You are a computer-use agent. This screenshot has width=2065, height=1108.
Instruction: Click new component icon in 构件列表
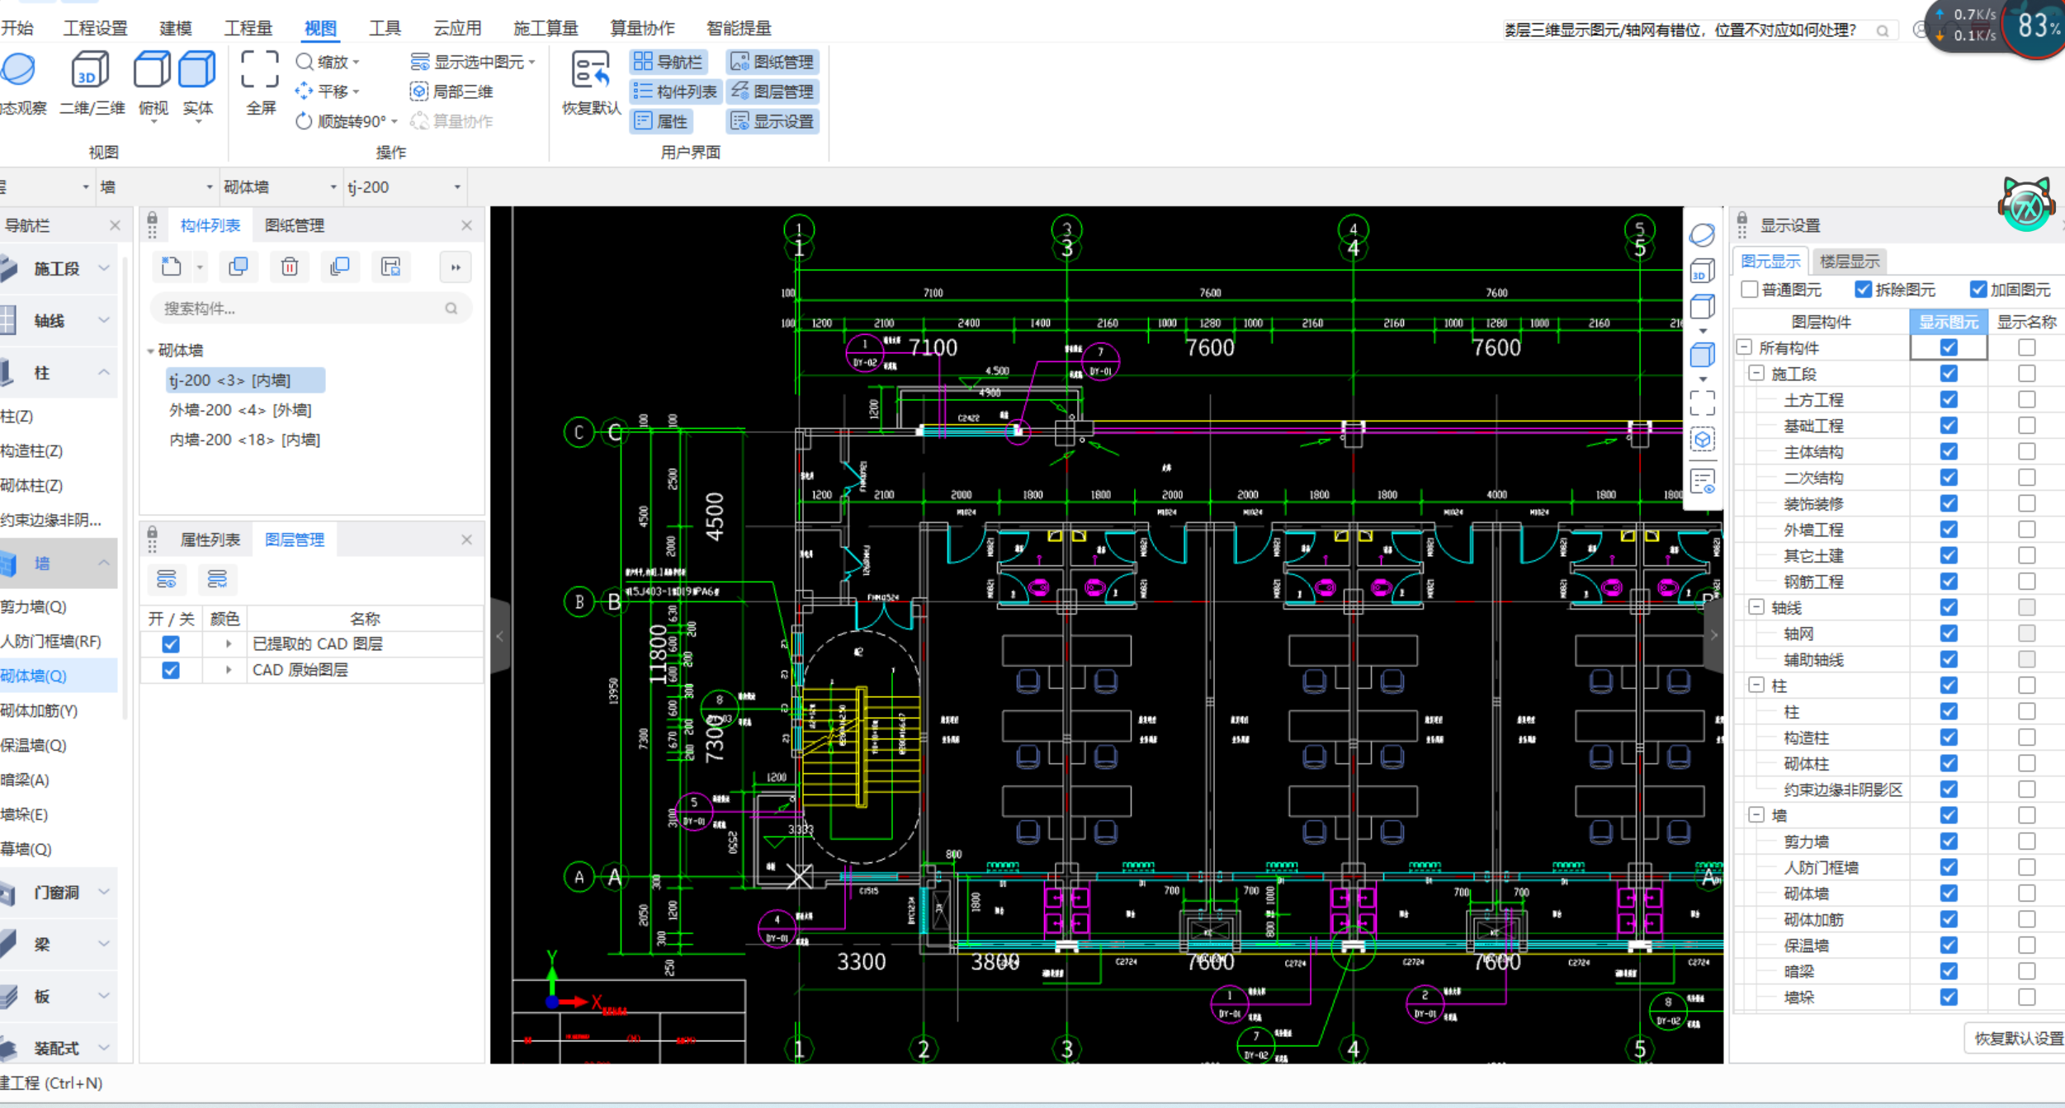(172, 266)
